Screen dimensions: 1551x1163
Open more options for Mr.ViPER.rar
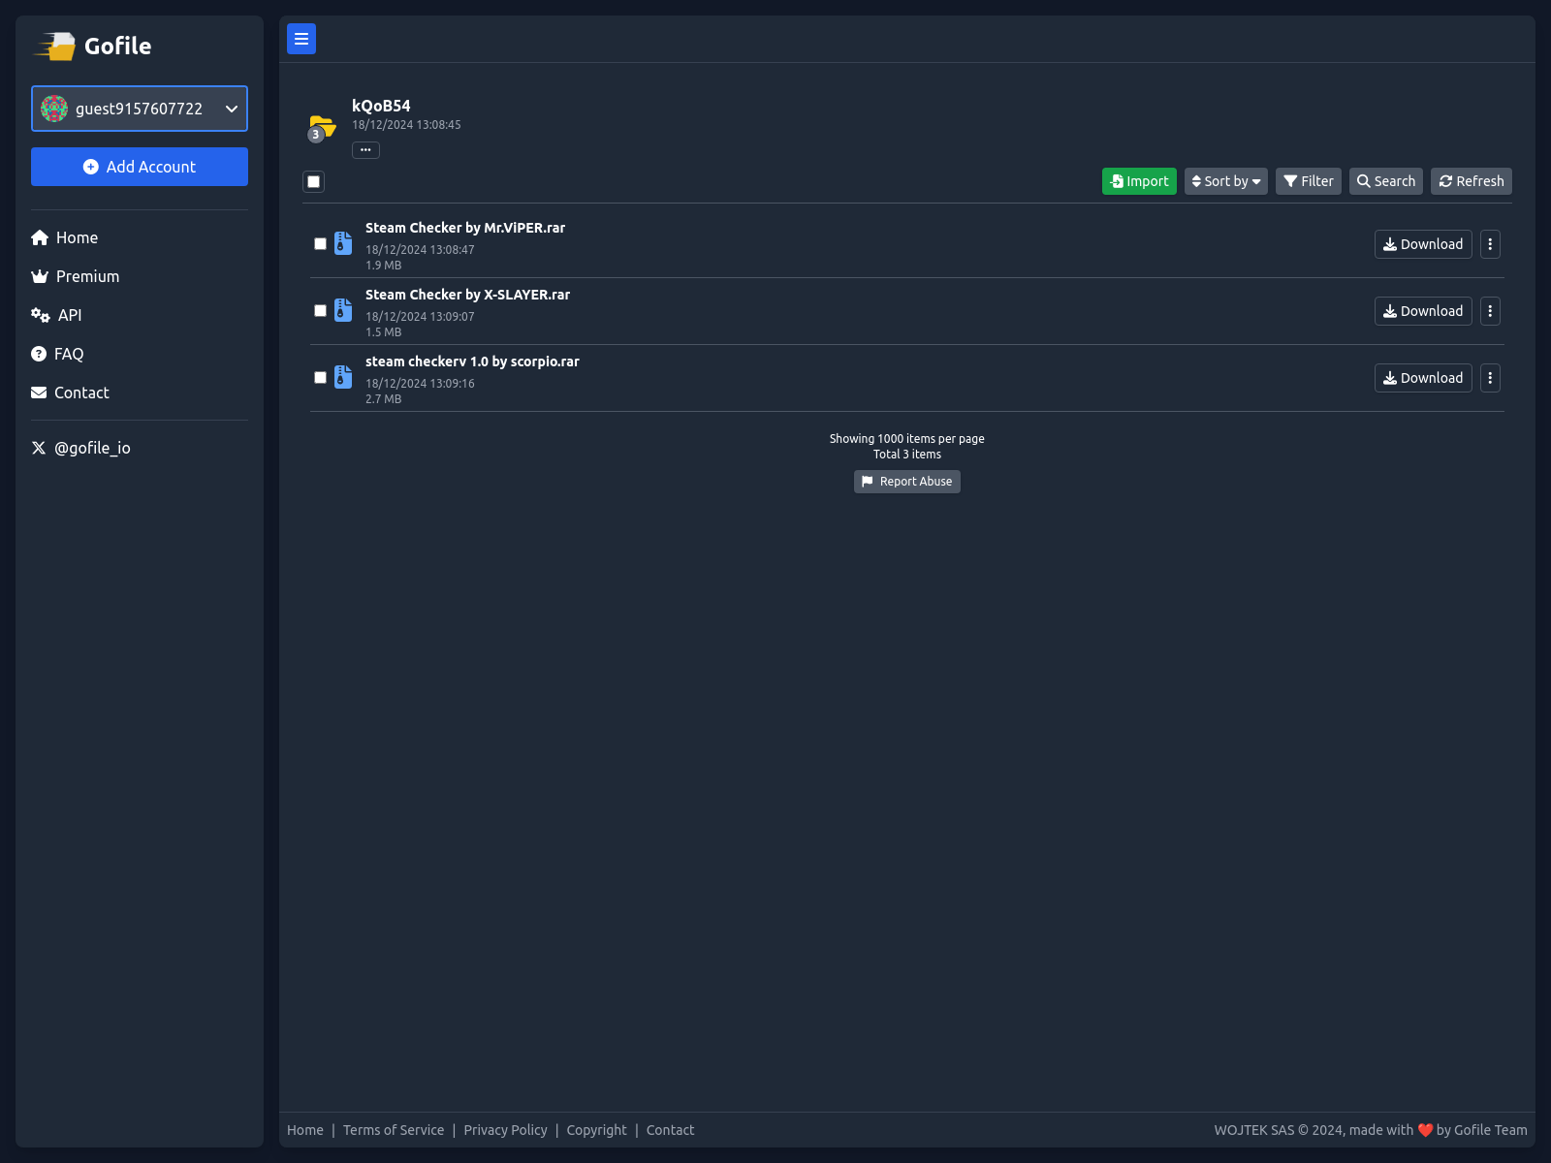1490,244
